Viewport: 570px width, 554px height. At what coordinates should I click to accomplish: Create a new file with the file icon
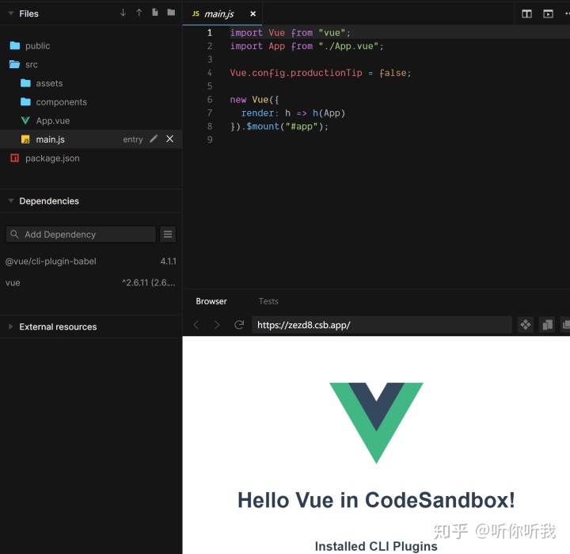[155, 13]
